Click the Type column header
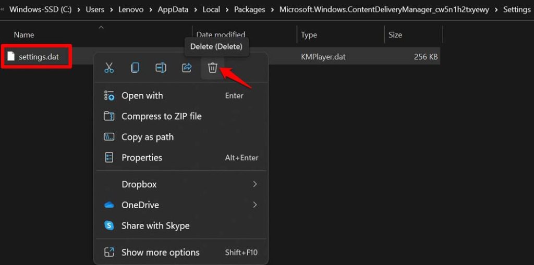This screenshot has width=534, height=265. [309, 35]
